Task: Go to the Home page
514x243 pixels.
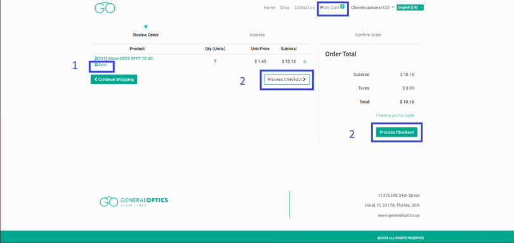Action: (x=270, y=8)
